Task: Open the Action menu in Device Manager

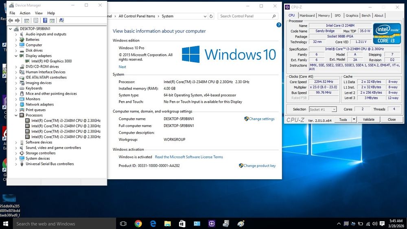Action: coord(25,13)
